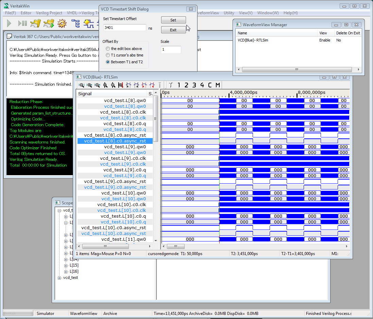Click the red previous-edge jump icon
373x319 pixels.
(x=144, y=85)
